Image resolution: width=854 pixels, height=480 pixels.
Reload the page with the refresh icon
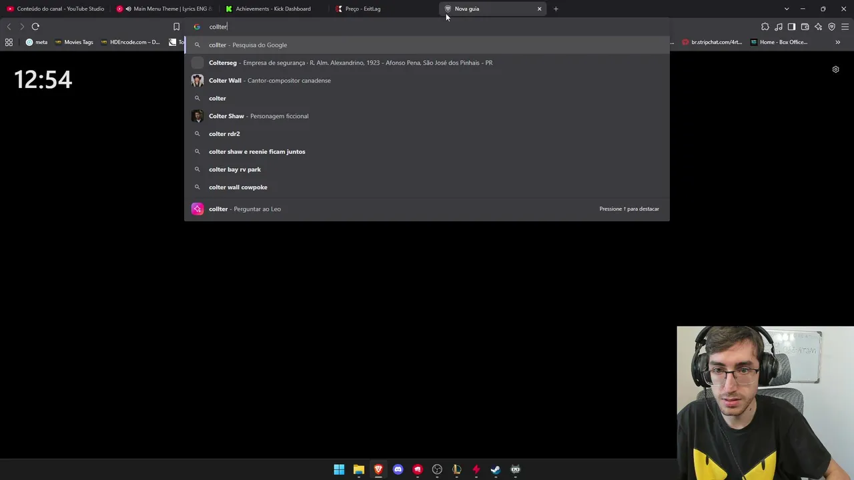35,27
